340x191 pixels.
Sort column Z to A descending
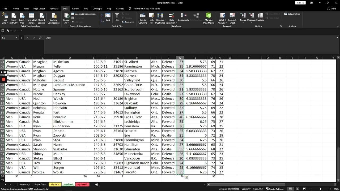click(x=102, y=20)
